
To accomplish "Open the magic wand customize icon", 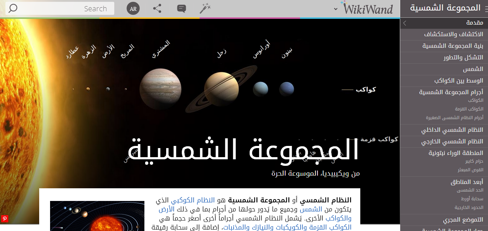I will tap(205, 8).
